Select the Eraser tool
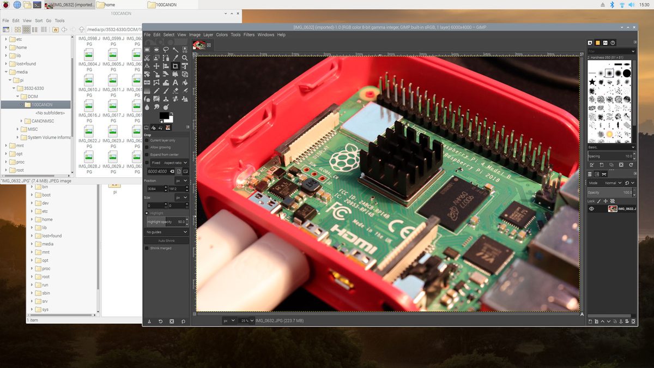654x368 pixels. 175,91
